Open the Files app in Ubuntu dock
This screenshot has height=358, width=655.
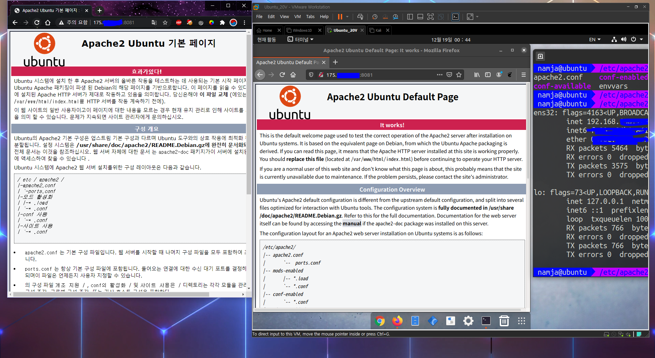click(x=415, y=321)
